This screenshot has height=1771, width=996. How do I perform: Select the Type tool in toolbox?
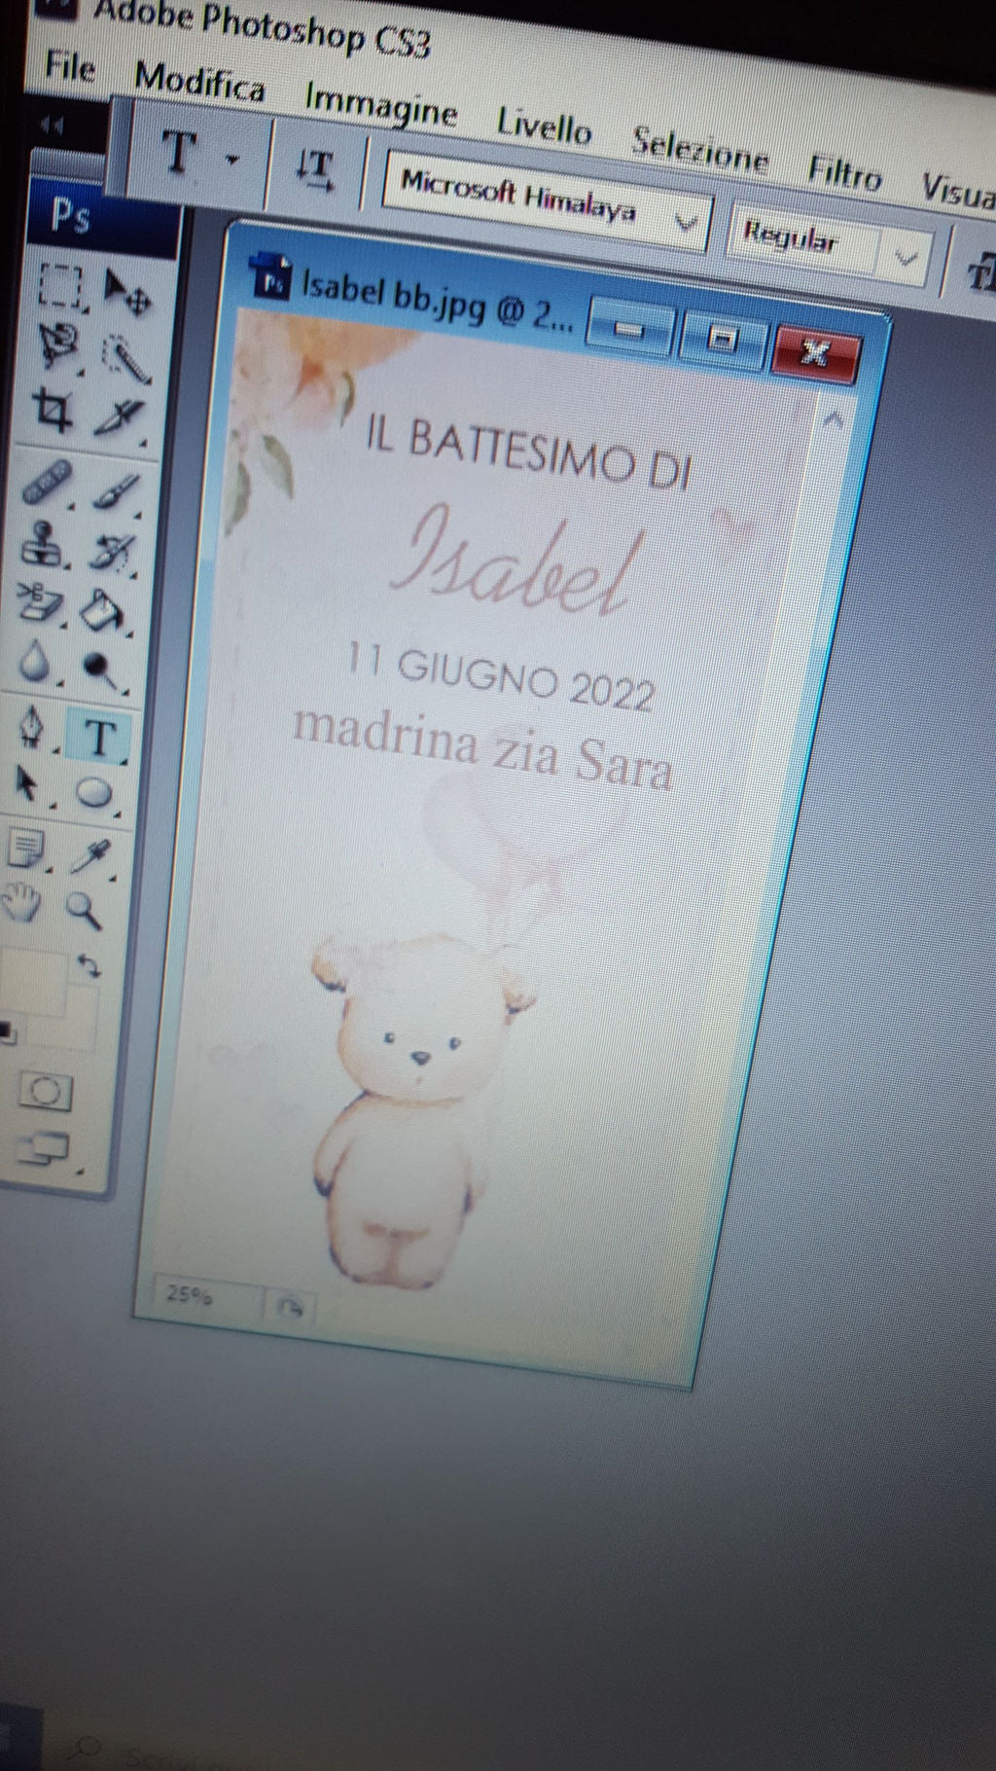[98, 737]
